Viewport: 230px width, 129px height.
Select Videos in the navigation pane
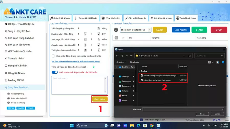pos(124,100)
